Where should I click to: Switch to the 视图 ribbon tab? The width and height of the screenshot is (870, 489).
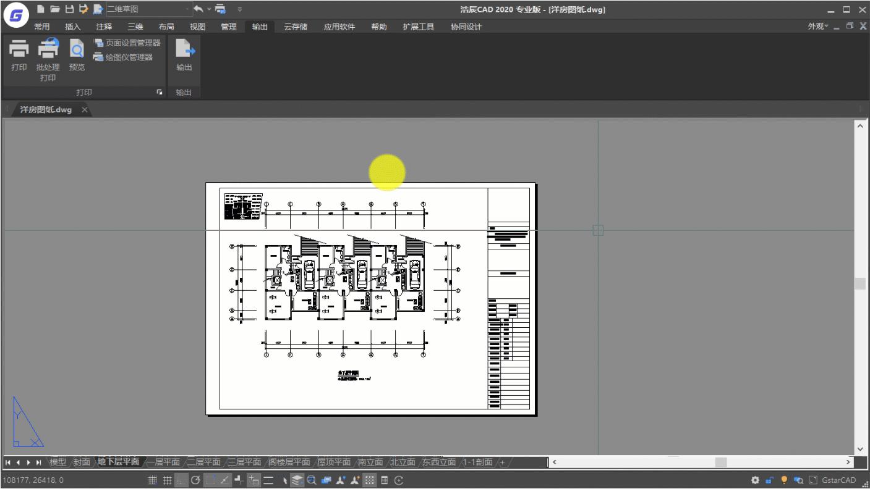197,27
